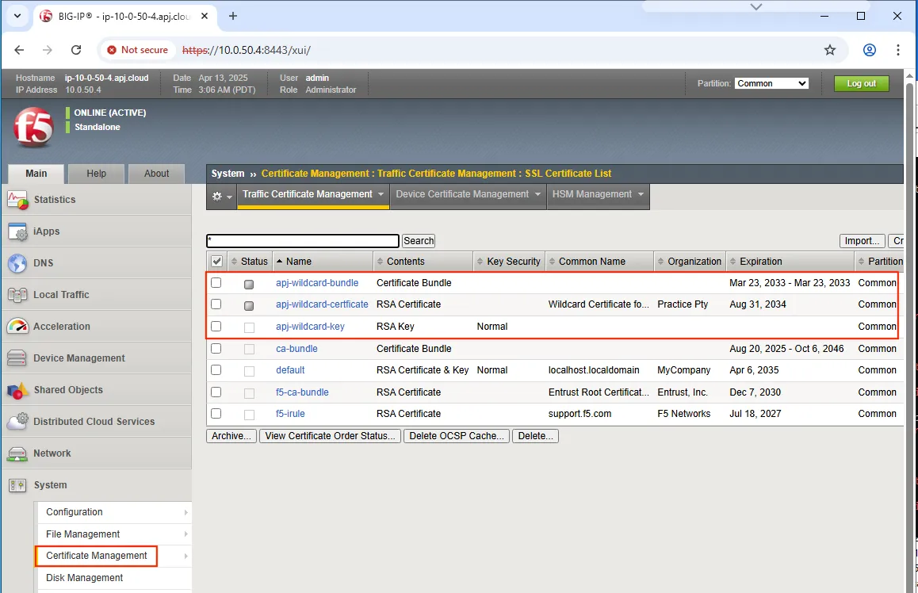
Task: Check the apj-wildcard-bundle row checkbox
Action: click(x=216, y=283)
